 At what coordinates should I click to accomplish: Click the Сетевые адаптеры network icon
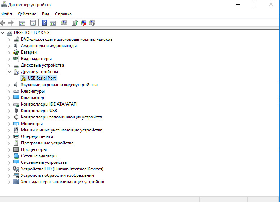16,156
